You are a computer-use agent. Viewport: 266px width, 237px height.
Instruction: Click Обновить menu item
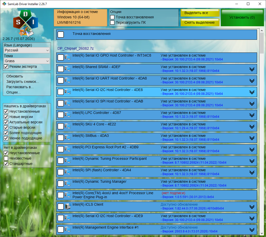tap(15, 76)
